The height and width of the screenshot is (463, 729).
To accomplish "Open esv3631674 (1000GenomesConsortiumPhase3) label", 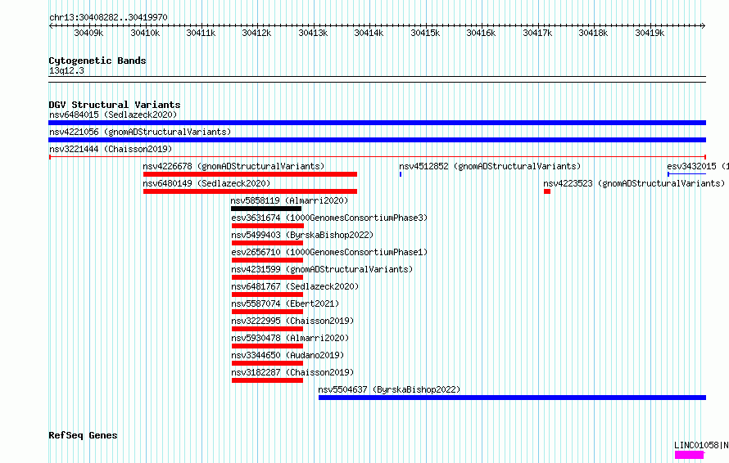I will [x=329, y=218].
